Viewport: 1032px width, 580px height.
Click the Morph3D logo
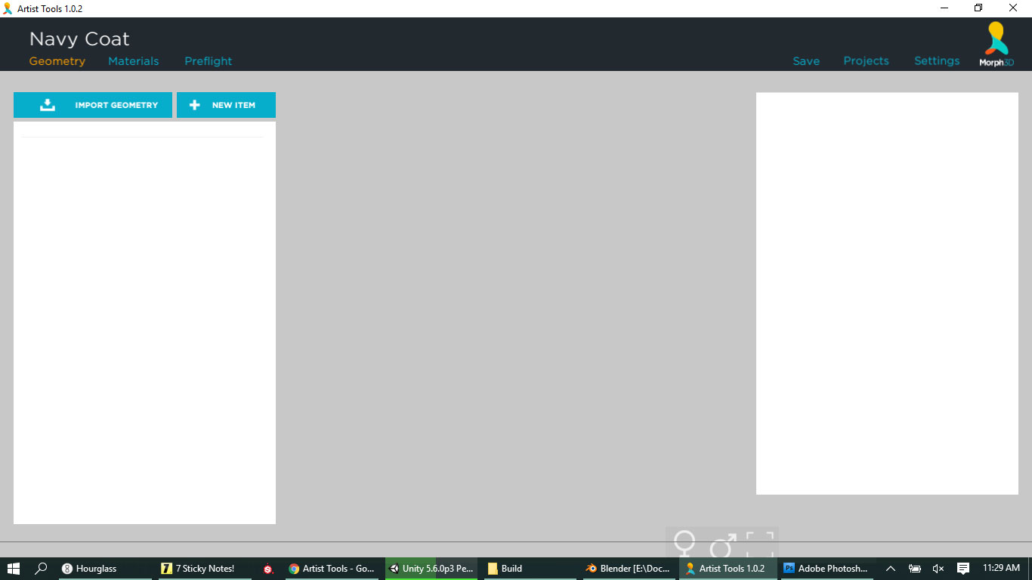(x=996, y=45)
